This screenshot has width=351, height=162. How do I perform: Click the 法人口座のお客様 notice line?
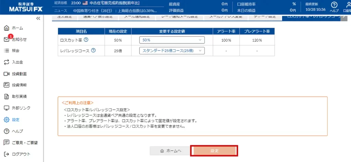pyautogui.click(x=125, y=127)
